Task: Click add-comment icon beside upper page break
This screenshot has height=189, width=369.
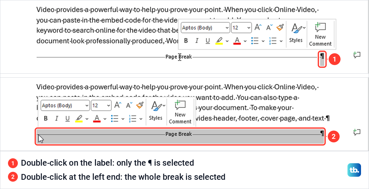Action: pos(356,55)
